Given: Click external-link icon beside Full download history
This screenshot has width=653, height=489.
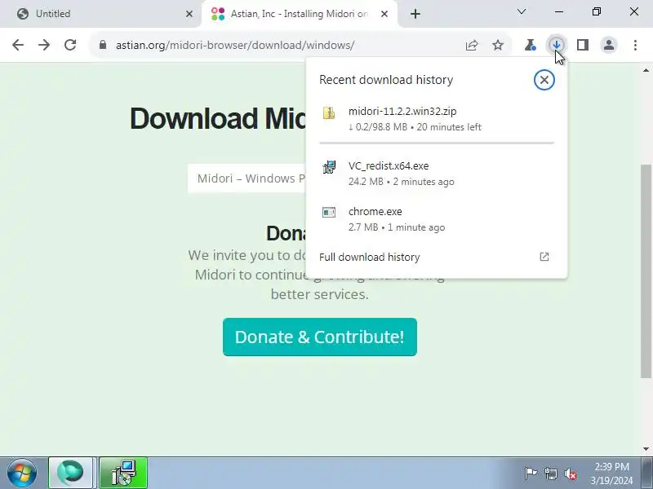Looking at the screenshot, I should click(544, 257).
